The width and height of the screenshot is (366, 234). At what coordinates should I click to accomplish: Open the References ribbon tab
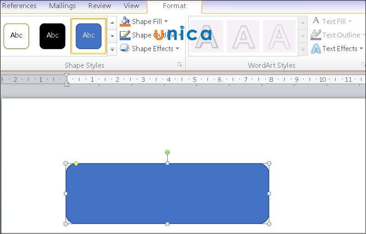19,6
